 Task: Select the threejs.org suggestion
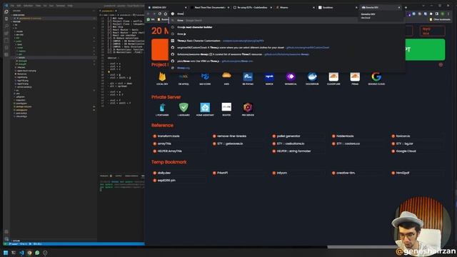click(x=287, y=68)
